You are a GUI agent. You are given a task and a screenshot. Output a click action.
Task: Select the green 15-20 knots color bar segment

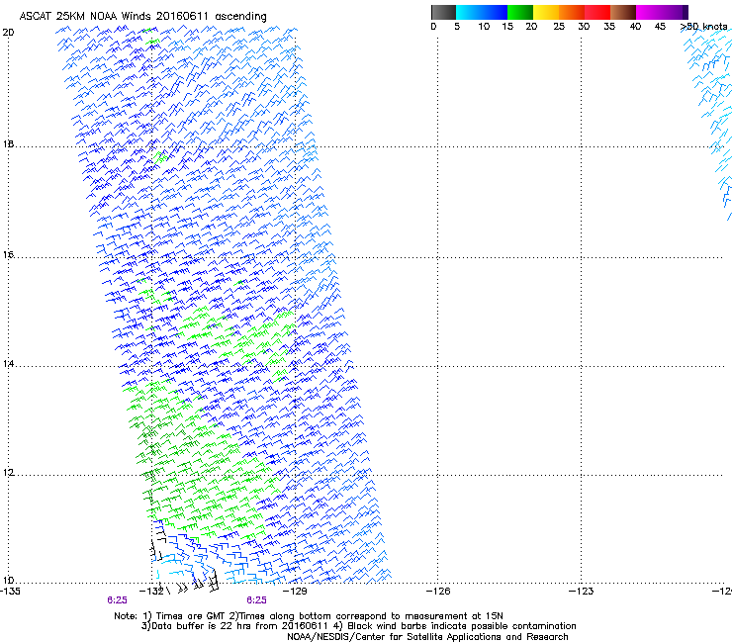(520, 12)
